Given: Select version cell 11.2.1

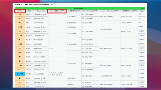Looking at the screenshot, I should [x=20, y=27].
